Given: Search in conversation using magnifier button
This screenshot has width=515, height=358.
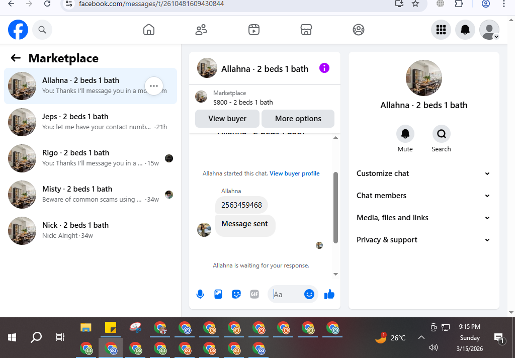Looking at the screenshot, I should click(x=442, y=134).
